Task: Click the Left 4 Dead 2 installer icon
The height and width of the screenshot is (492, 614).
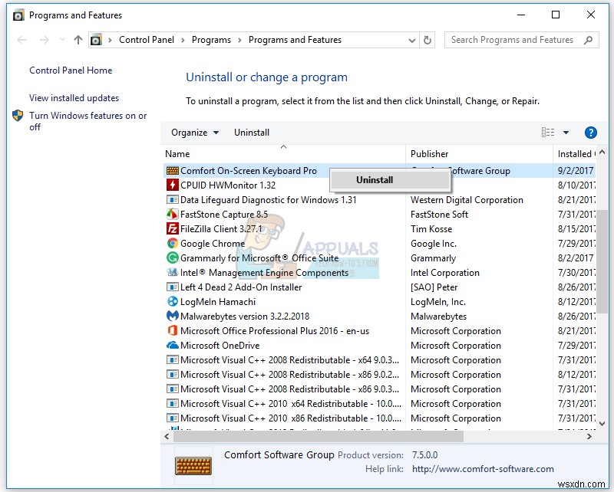Action: pos(172,287)
